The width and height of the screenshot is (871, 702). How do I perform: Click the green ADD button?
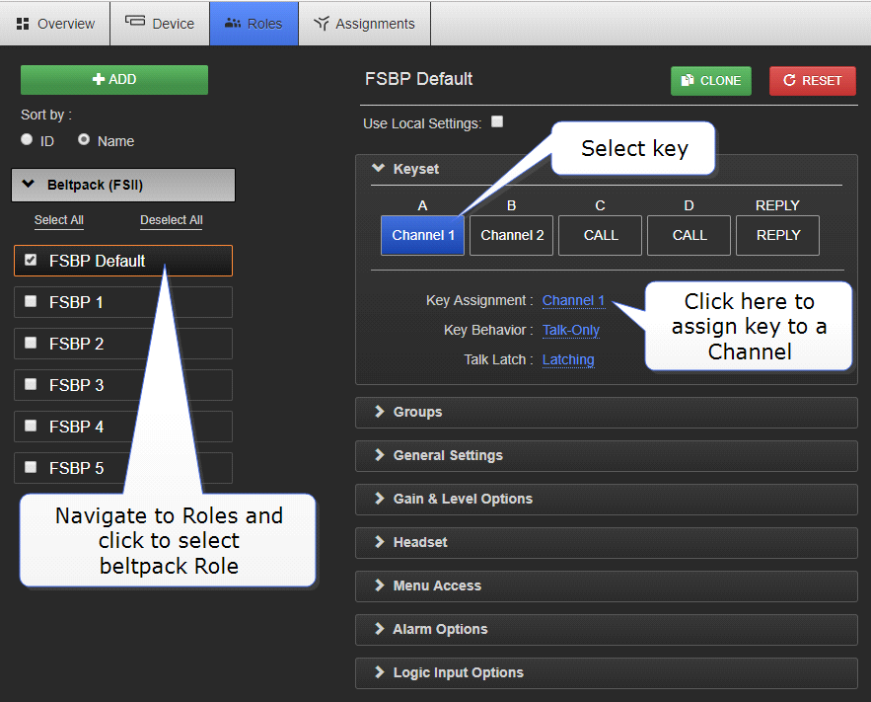(114, 80)
